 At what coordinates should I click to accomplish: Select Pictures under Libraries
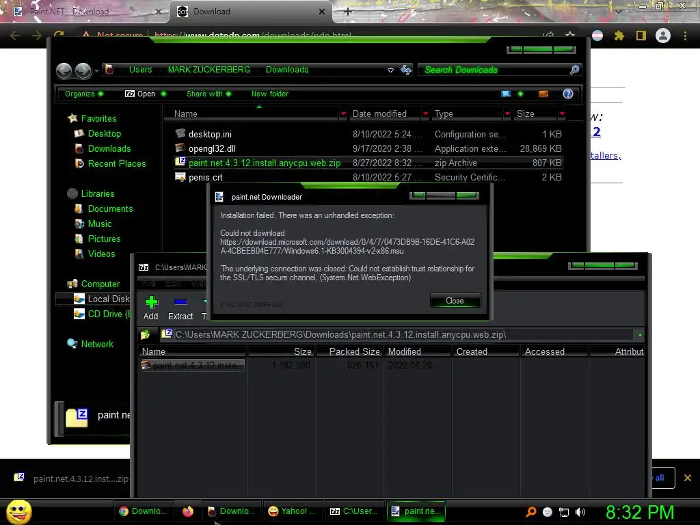[x=104, y=239]
